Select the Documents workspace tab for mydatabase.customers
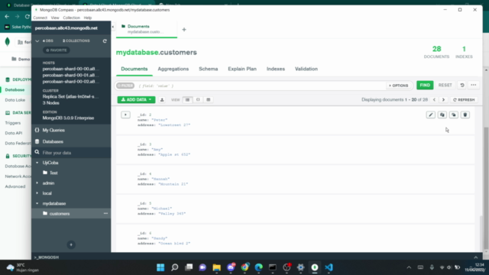 click(x=146, y=29)
